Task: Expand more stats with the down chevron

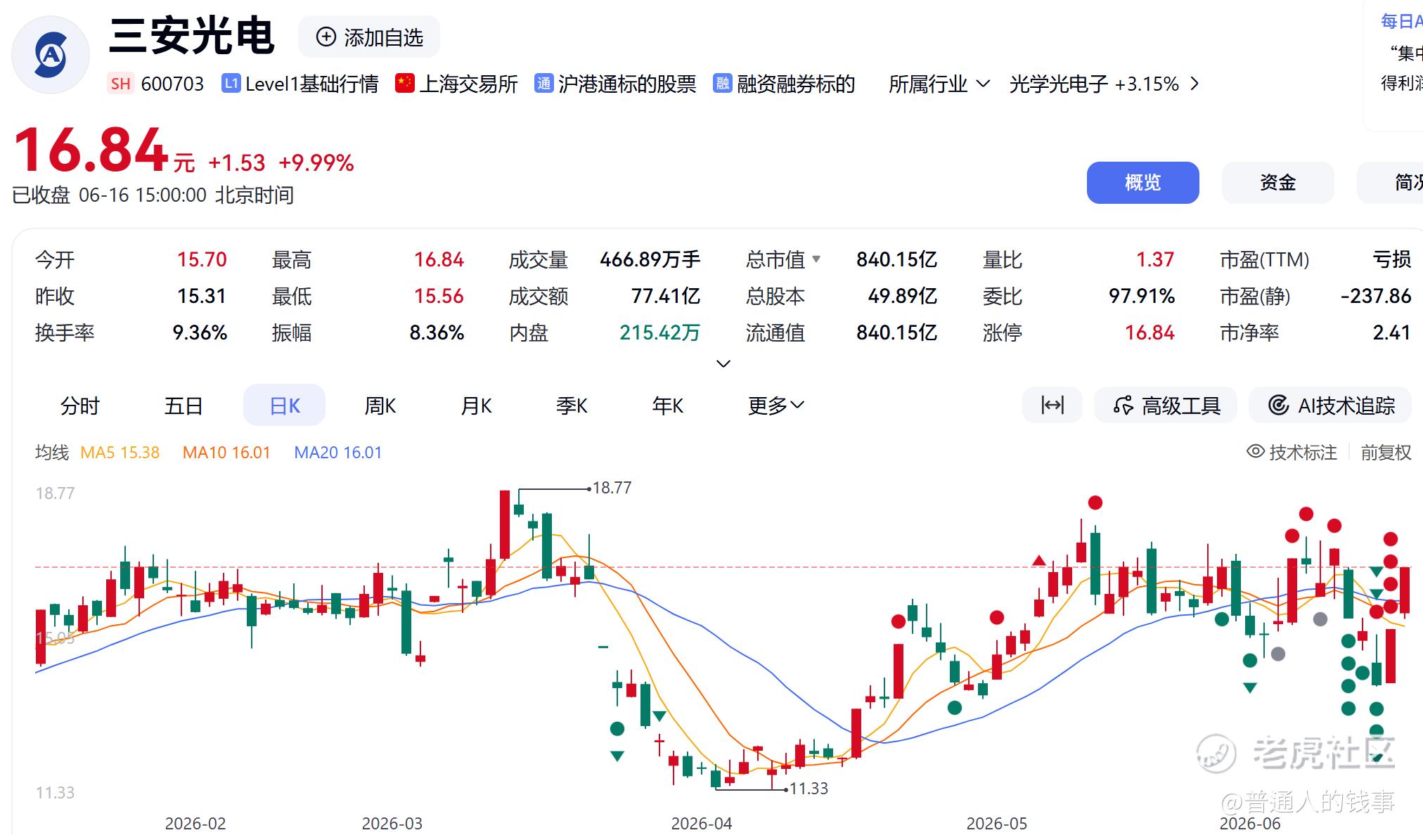Action: [x=723, y=363]
